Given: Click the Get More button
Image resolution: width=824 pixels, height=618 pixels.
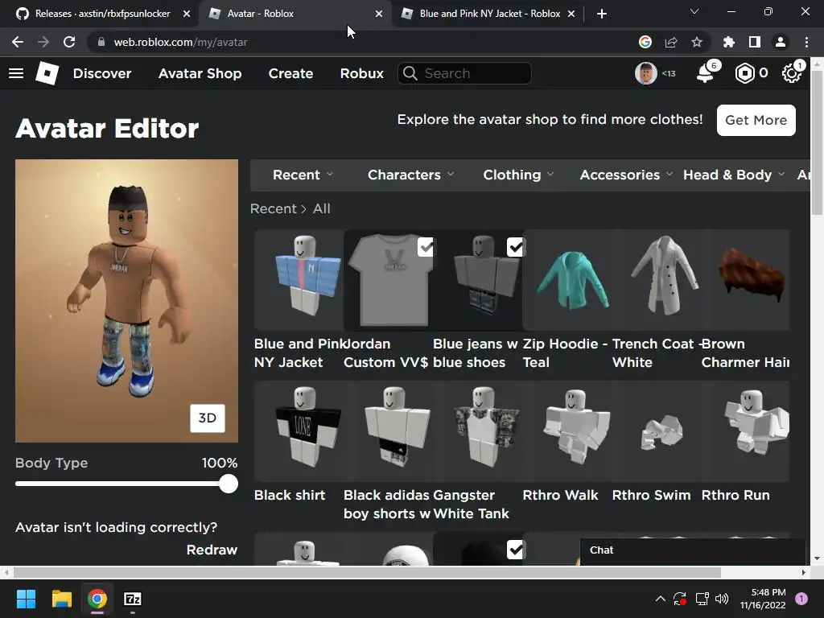Looking at the screenshot, I should (756, 121).
